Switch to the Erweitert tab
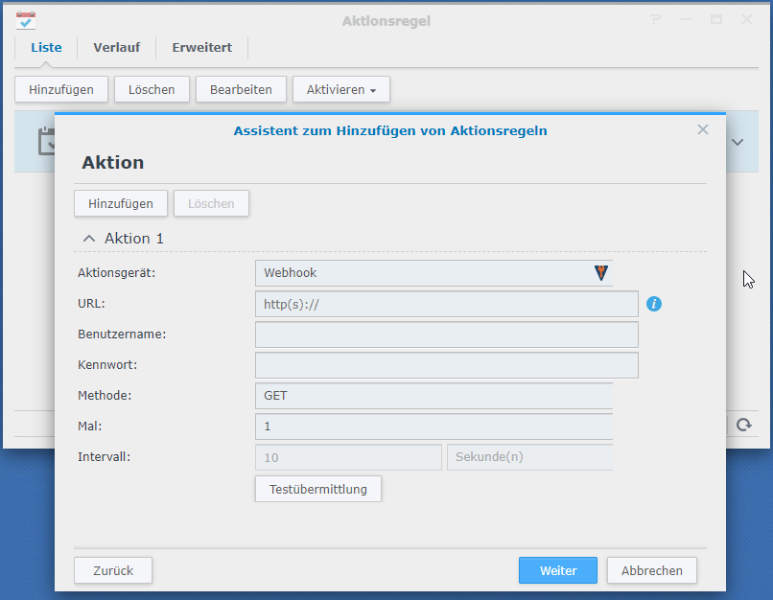773x600 pixels. (202, 48)
